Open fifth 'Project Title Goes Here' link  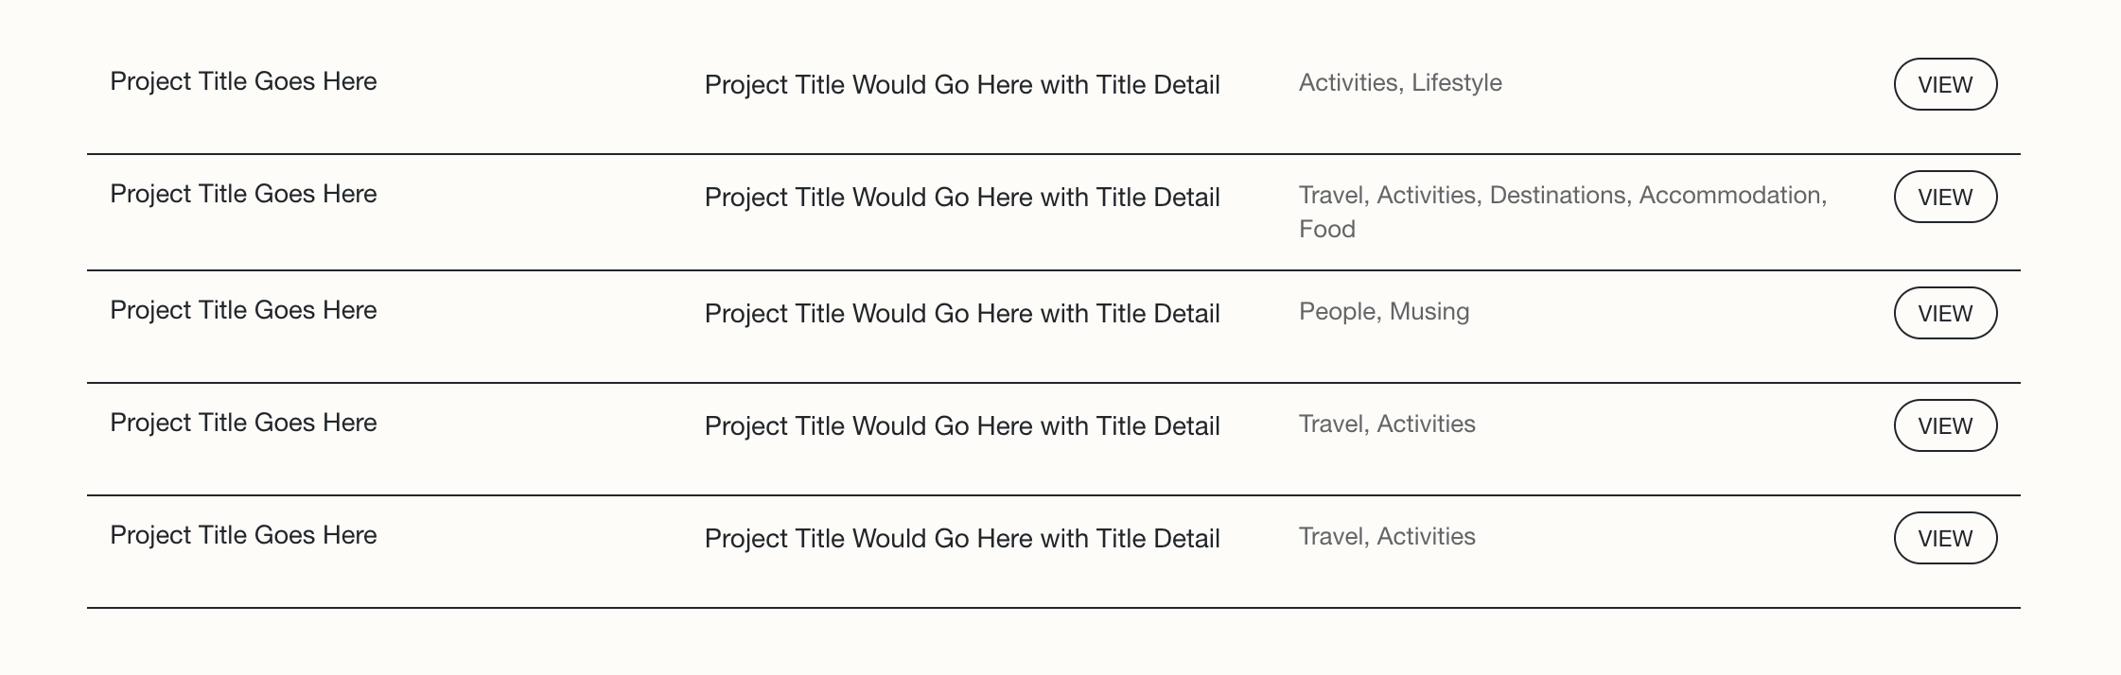coord(243,536)
